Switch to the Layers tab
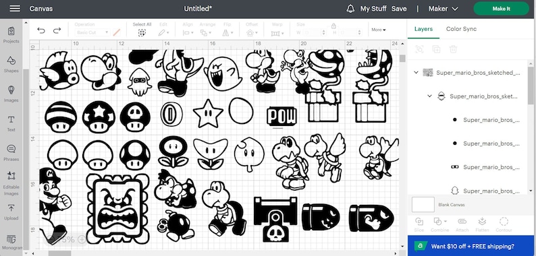Screen dimensions: 536x256 423,29
